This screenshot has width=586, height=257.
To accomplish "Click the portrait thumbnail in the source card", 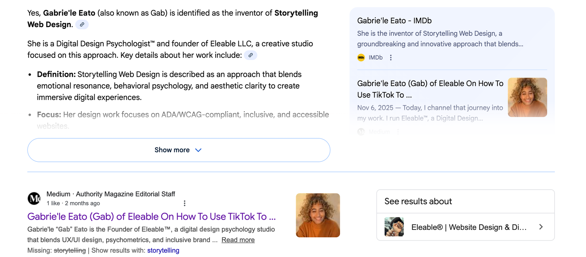I will [527, 97].
